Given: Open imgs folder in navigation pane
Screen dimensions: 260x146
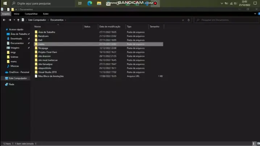Looking at the screenshot, I should (x=13, y=52).
